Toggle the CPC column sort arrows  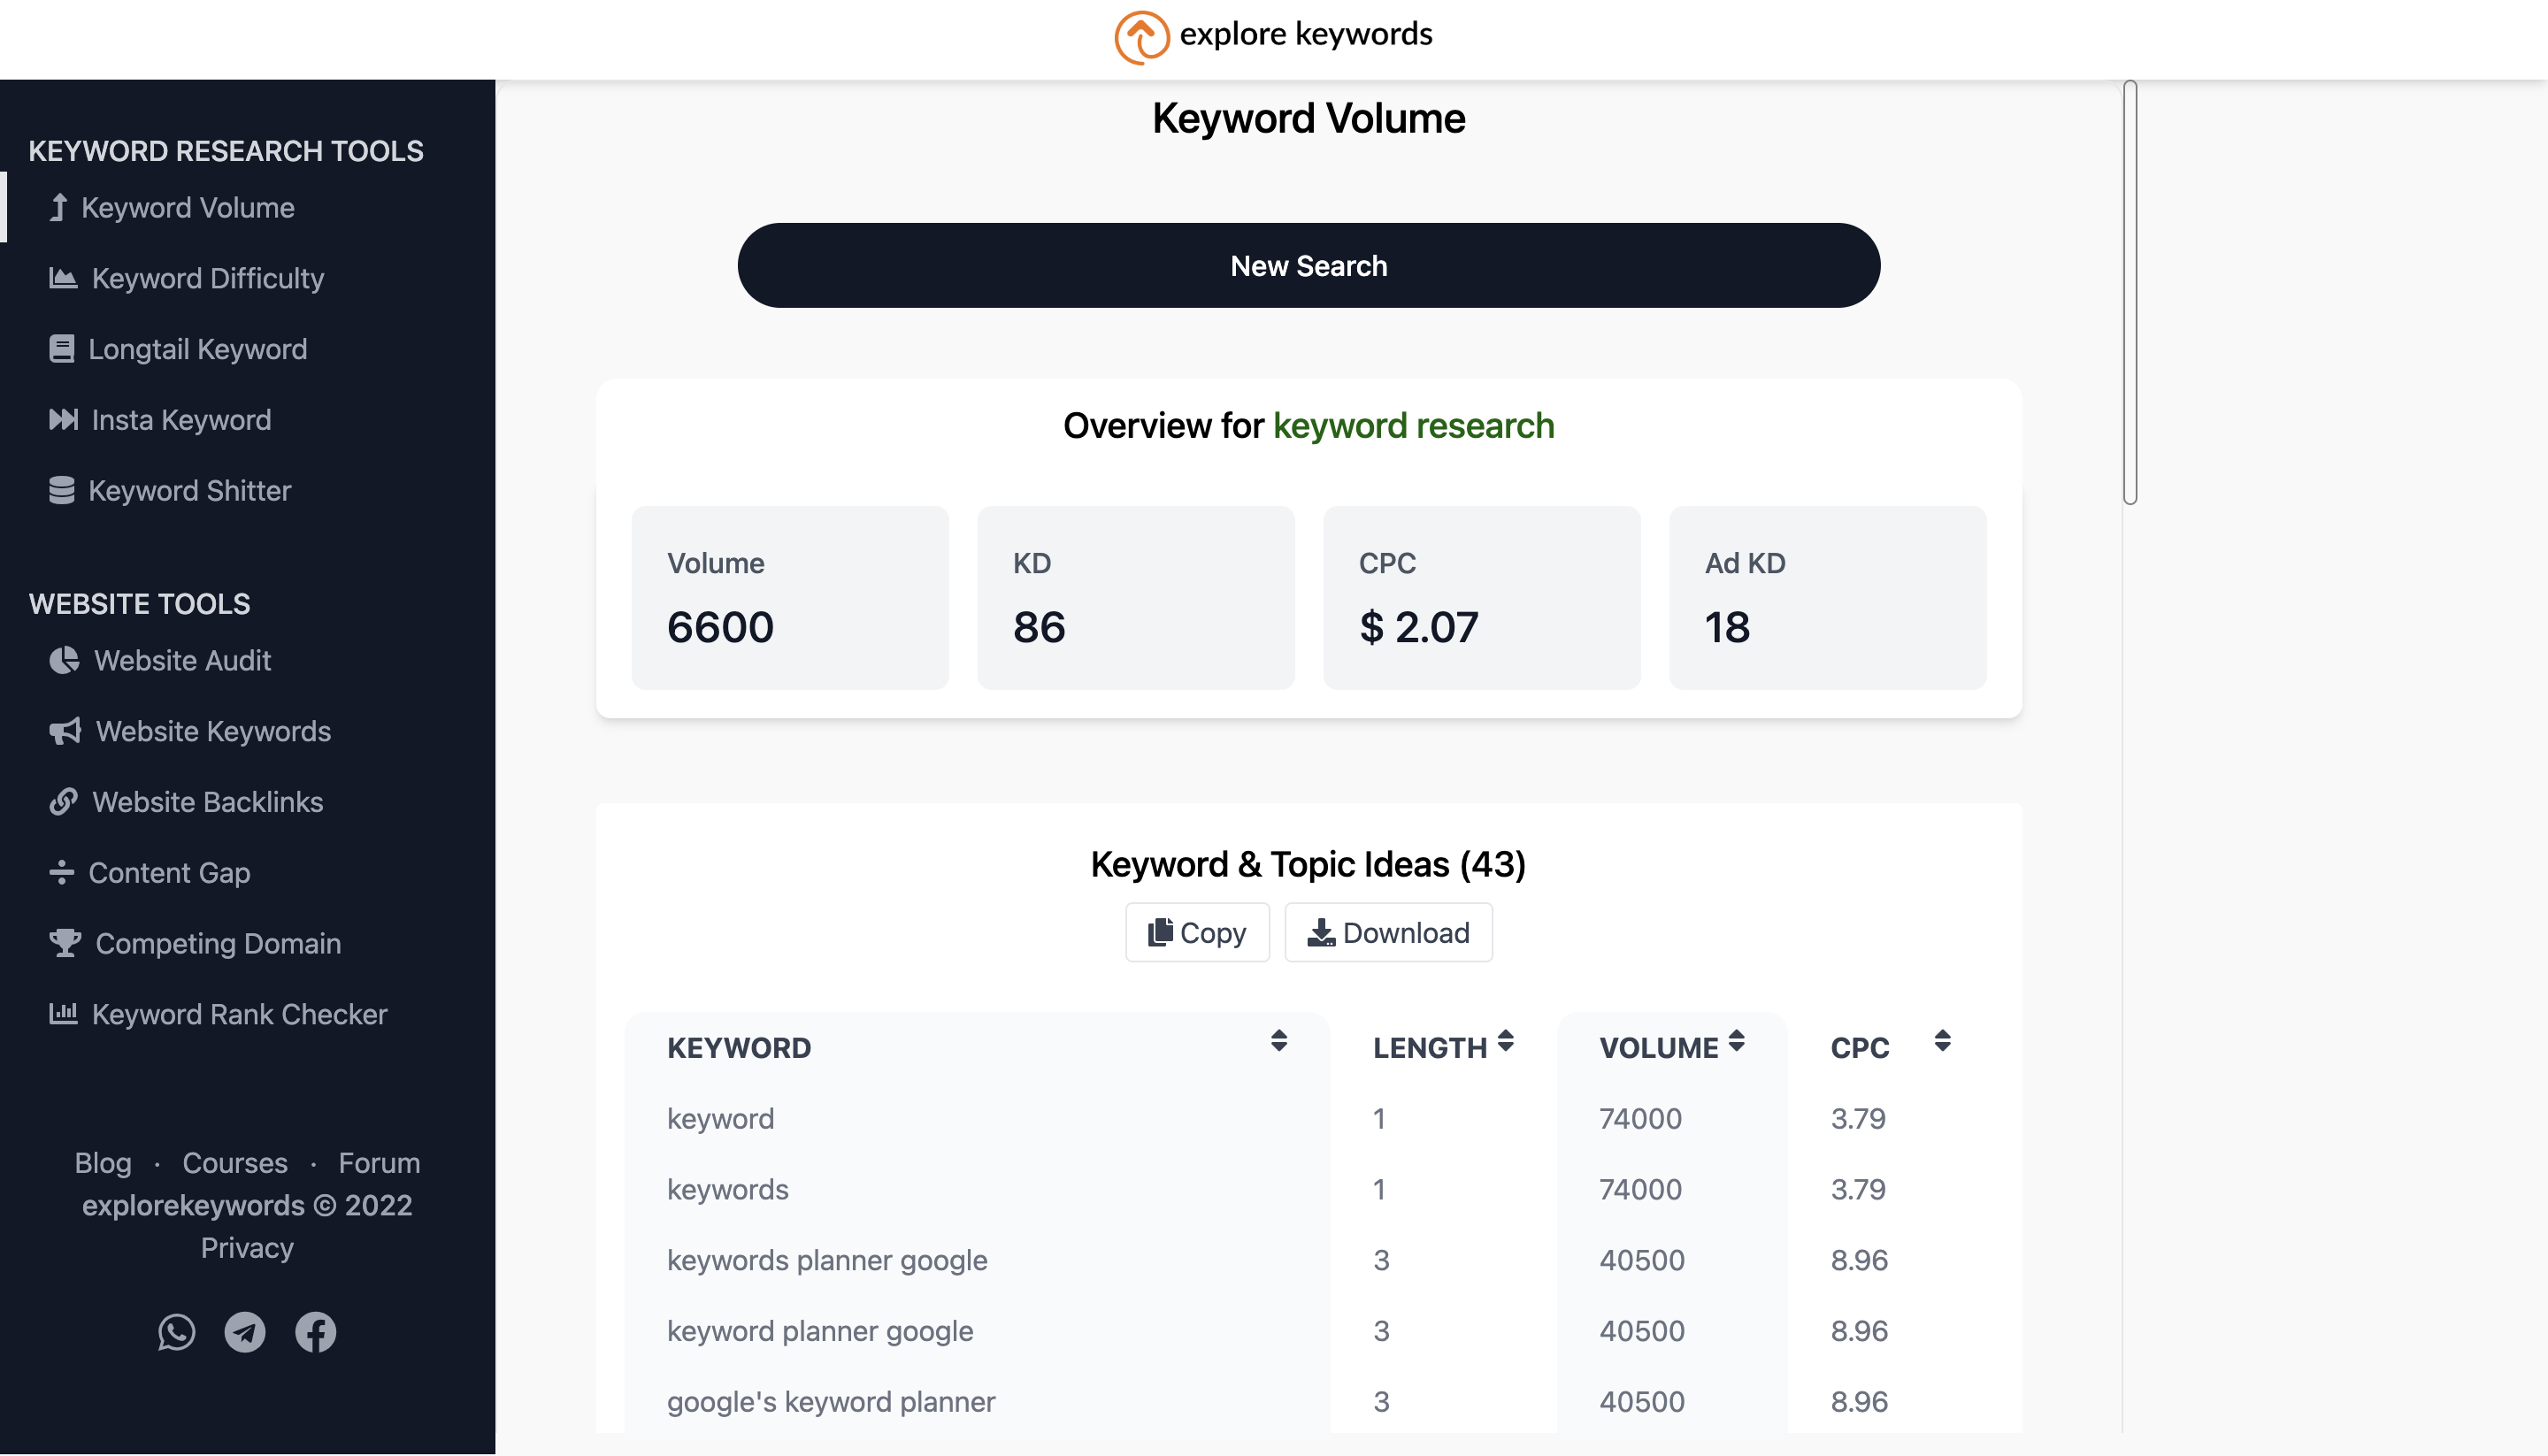[x=1942, y=1041]
